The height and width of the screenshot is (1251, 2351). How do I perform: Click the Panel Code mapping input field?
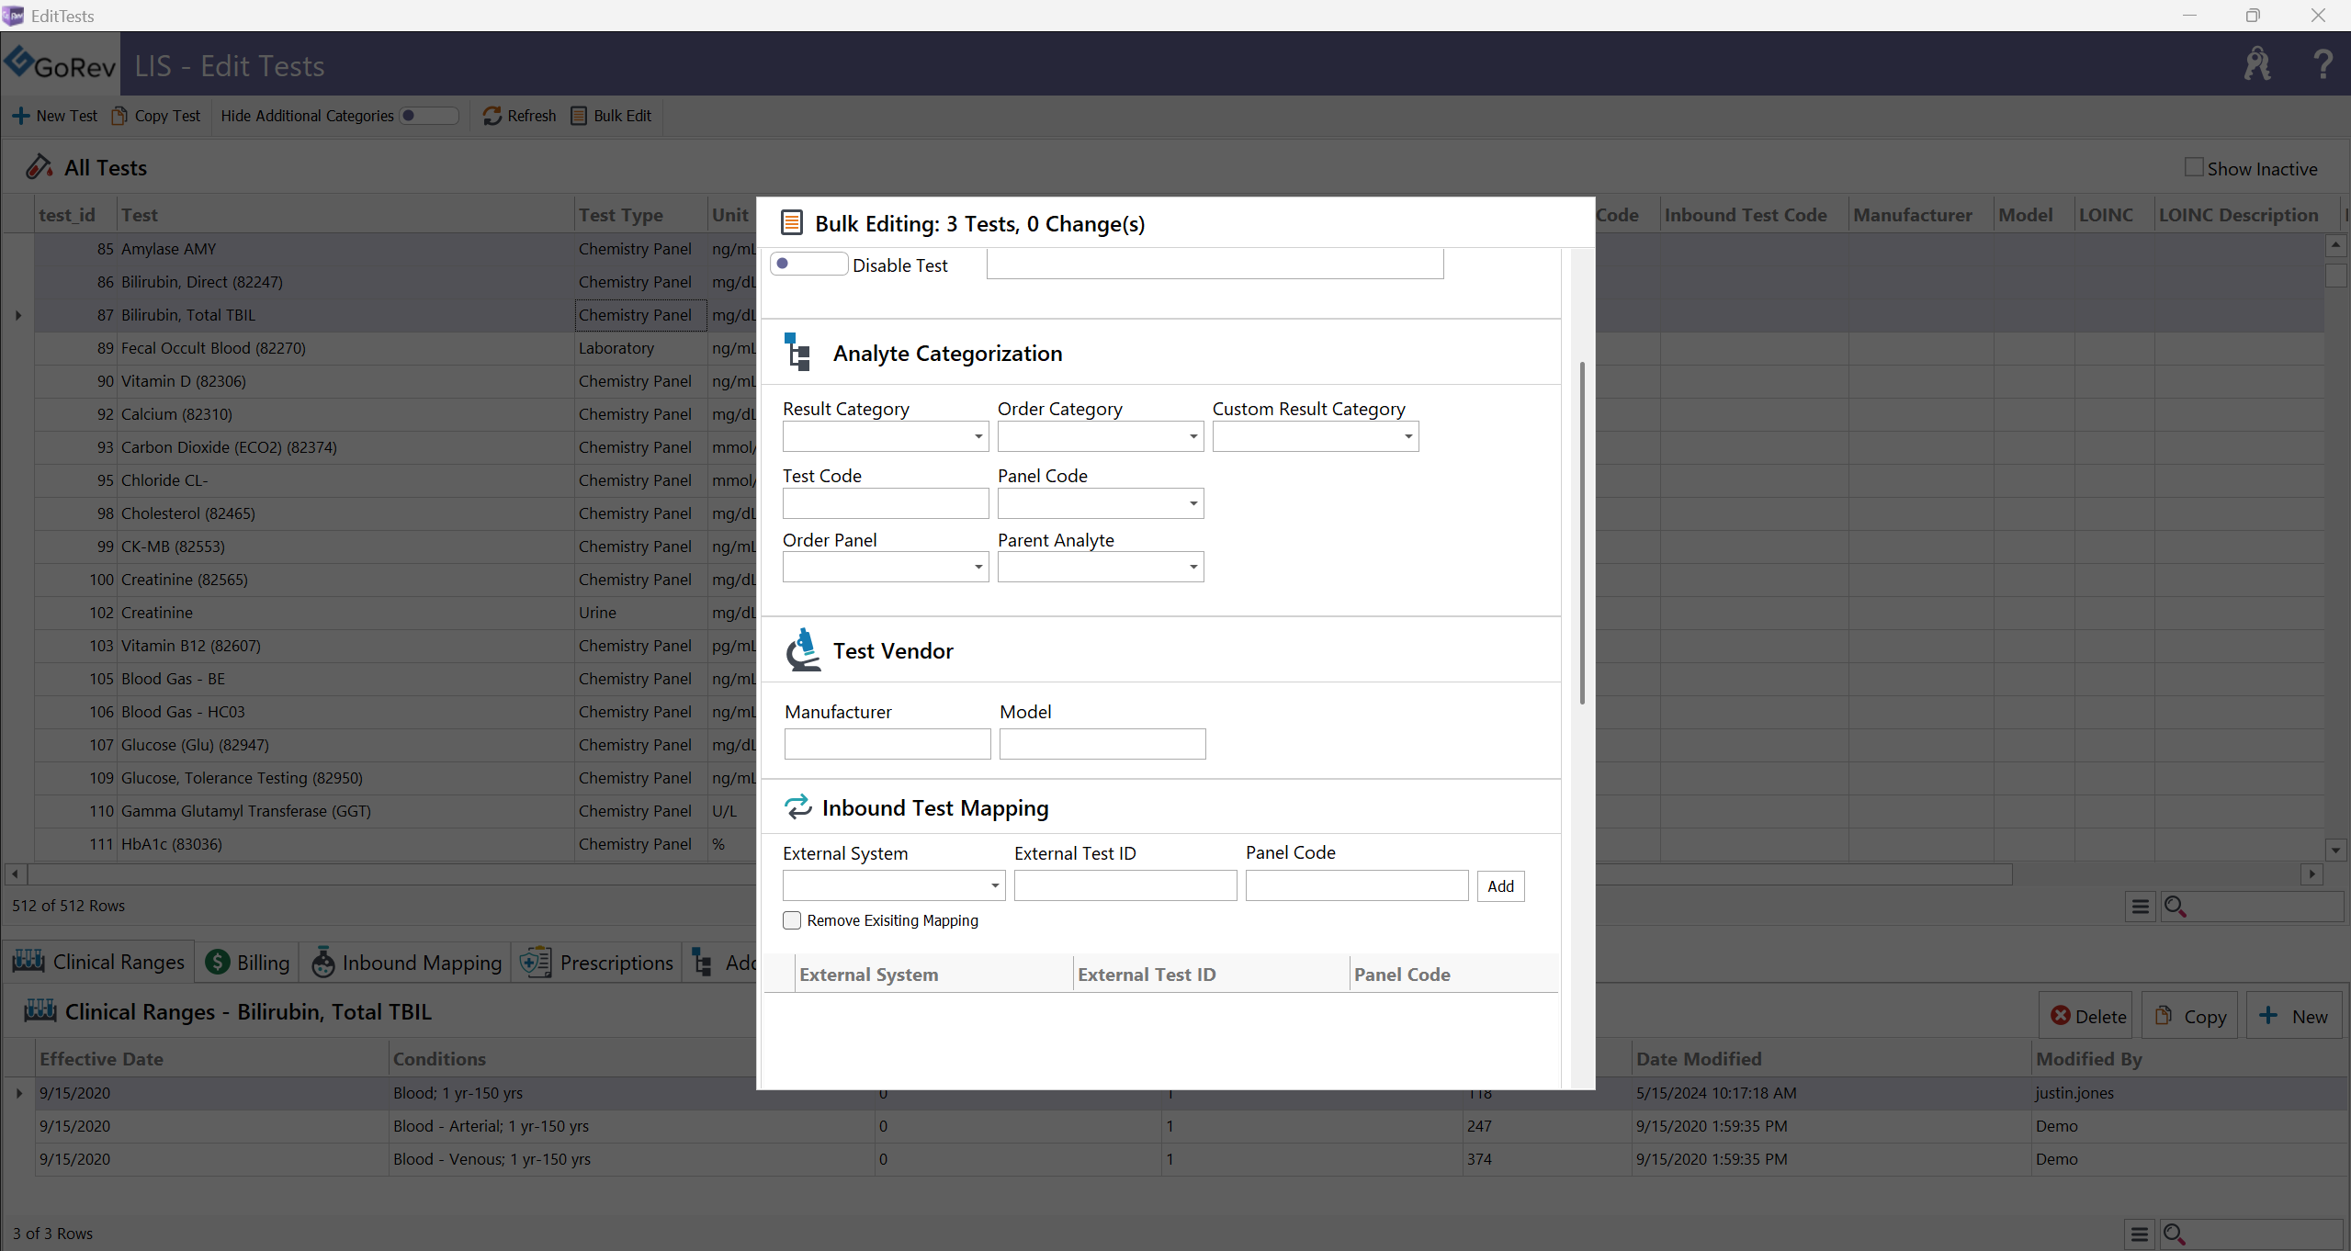point(1357,885)
